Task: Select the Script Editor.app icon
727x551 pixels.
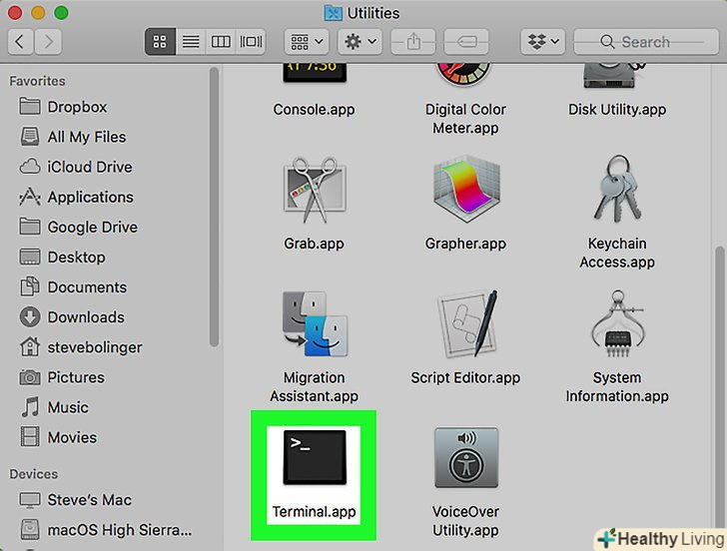Action: point(467,323)
